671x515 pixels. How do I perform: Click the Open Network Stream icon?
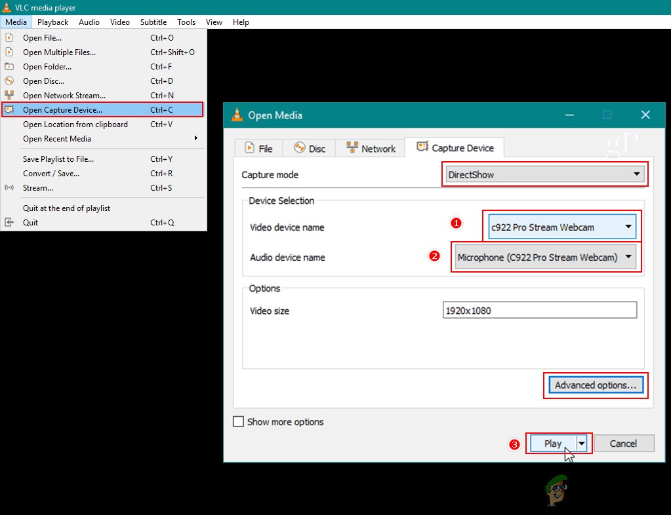[9, 95]
